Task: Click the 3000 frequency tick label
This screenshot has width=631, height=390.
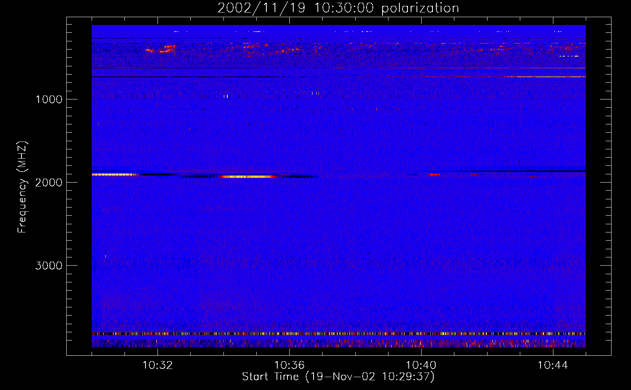Action: [49, 265]
